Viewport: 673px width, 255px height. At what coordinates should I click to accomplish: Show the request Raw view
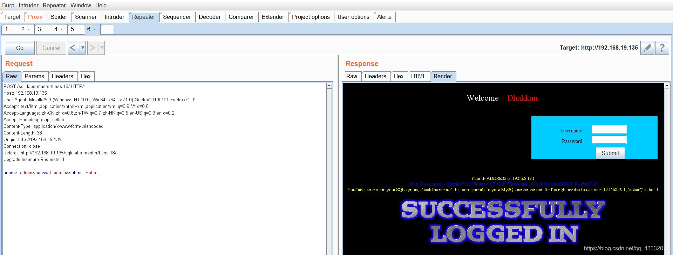[x=11, y=76]
